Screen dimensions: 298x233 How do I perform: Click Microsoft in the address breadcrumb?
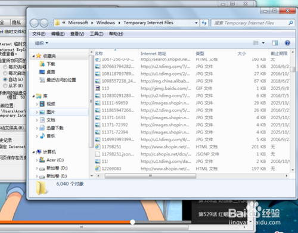(78, 23)
